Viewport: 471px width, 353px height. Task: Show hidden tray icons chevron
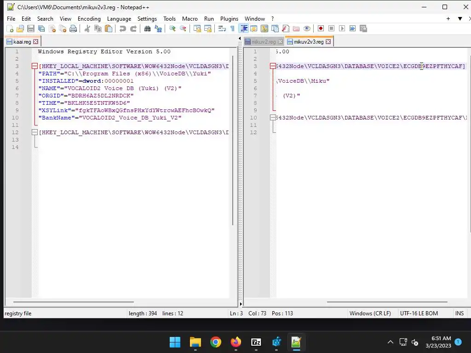pos(390,342)
